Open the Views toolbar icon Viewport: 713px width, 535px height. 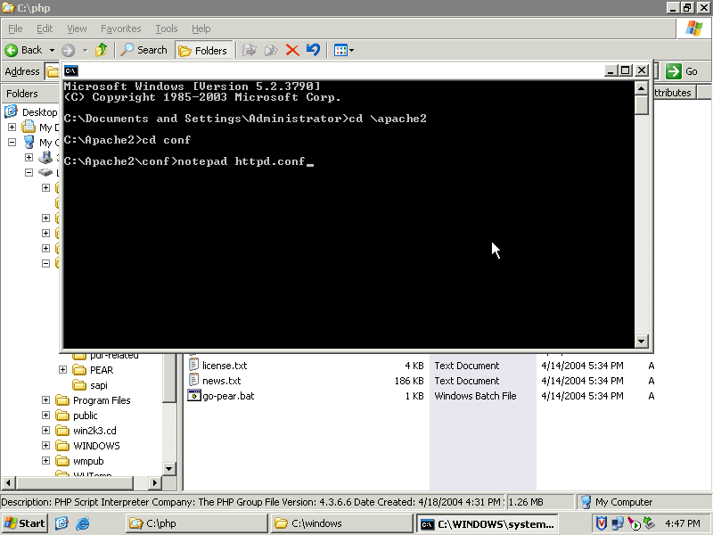[x=343, y=50]
